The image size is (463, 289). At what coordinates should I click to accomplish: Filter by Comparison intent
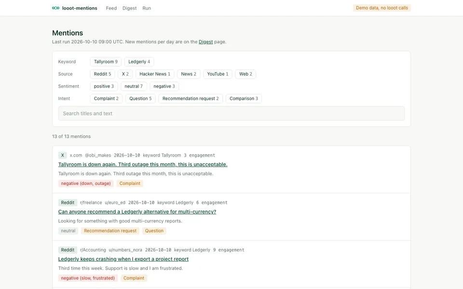tap(244, 98)
